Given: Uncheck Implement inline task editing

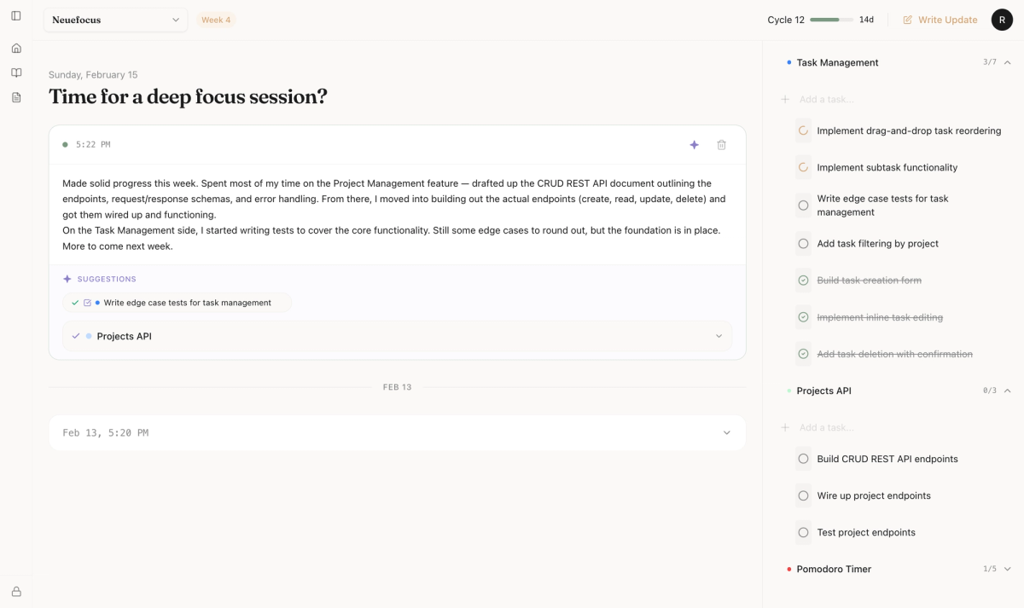Looking at the screenshot, I should coord(803,317).
